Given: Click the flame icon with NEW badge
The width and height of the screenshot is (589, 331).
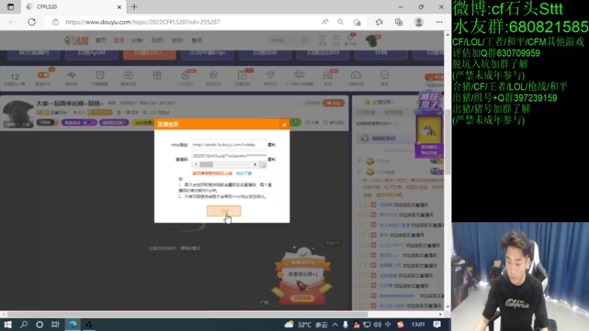Looking at the screenshot, I should [x=186, y=77].
